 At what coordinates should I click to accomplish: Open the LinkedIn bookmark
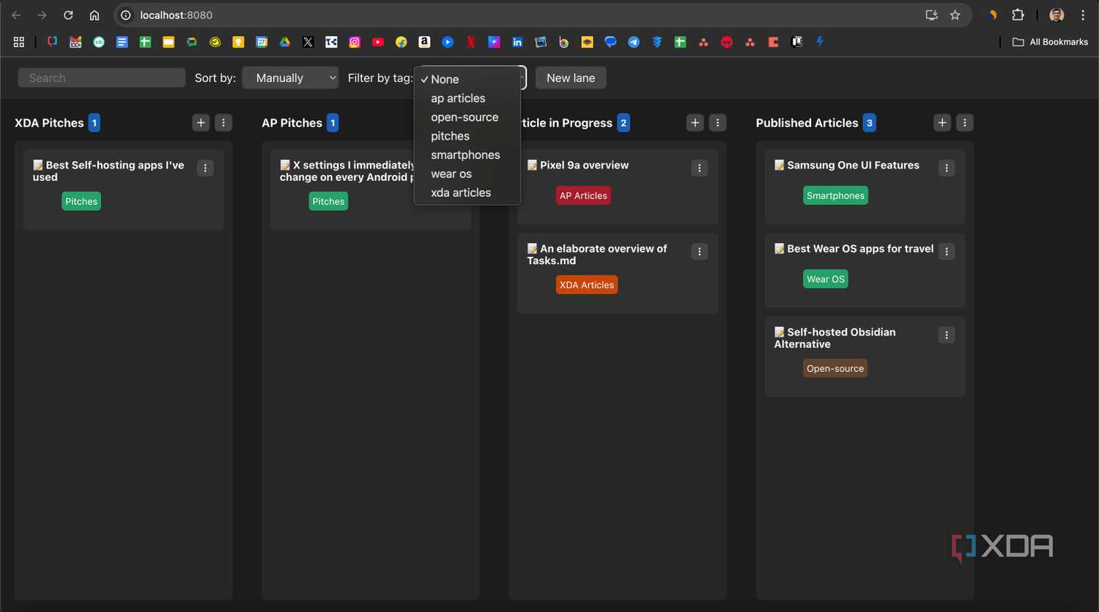517,42
